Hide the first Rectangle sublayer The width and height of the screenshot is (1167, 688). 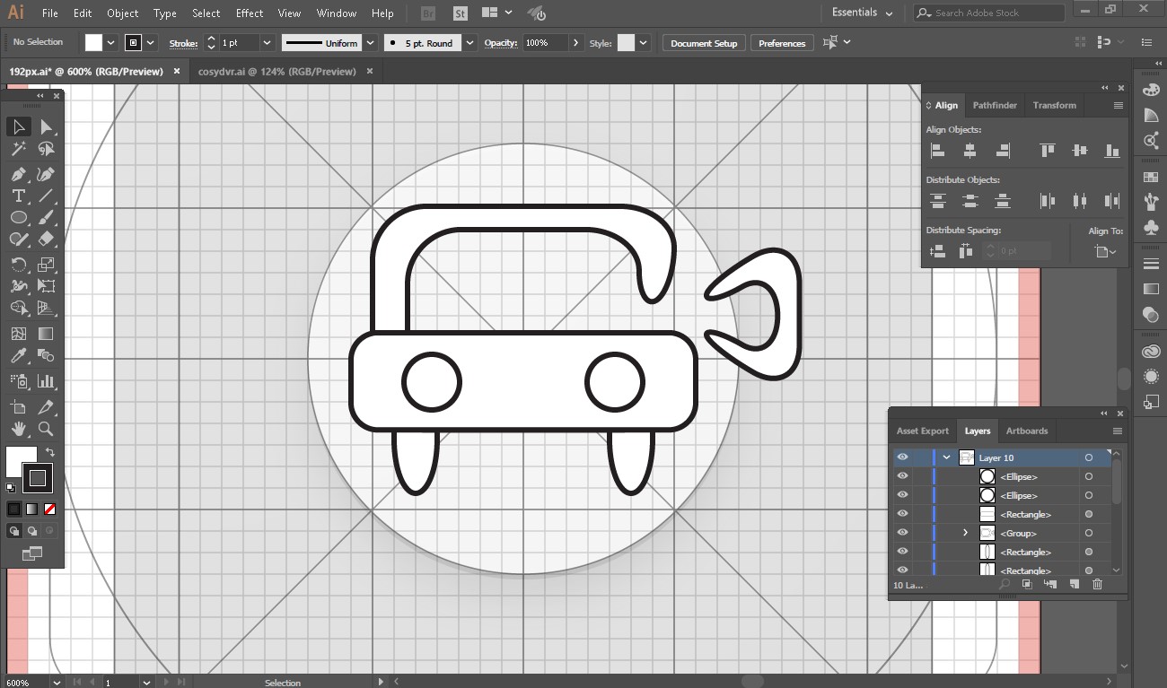903,514
